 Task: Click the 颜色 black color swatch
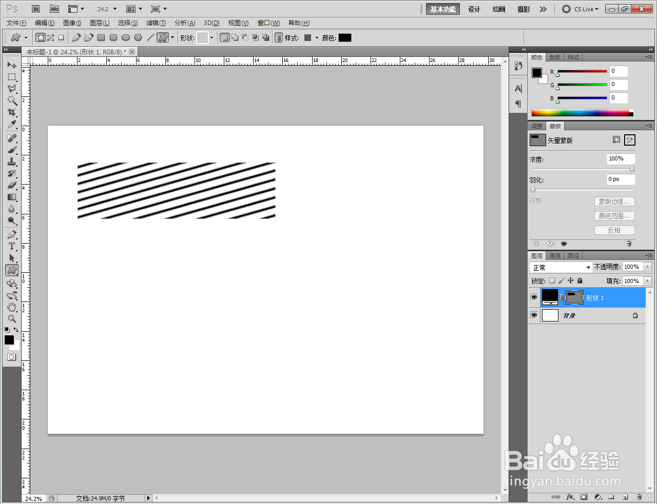[345, 37]
